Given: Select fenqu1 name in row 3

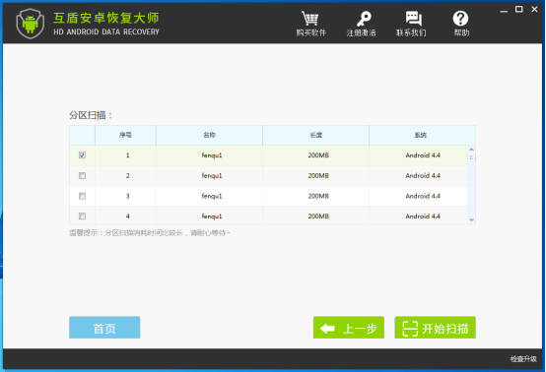Looking at the screenshot, I should click(x=212, y=196).
